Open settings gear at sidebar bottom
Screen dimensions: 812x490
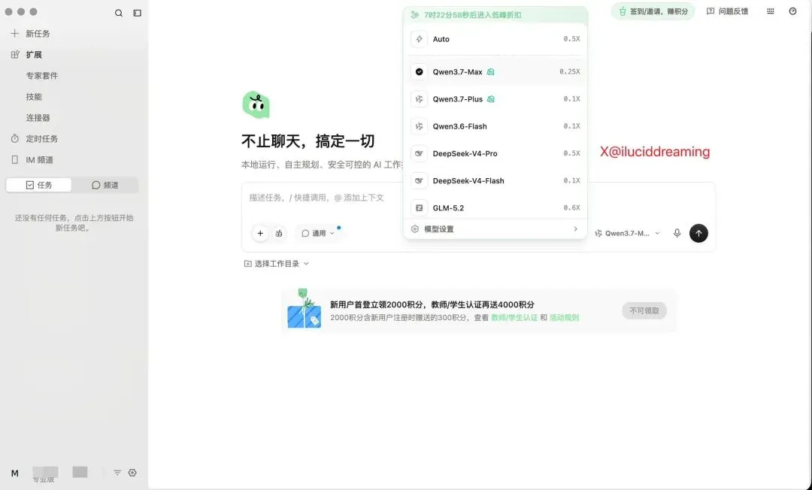[x=132, y=473]
